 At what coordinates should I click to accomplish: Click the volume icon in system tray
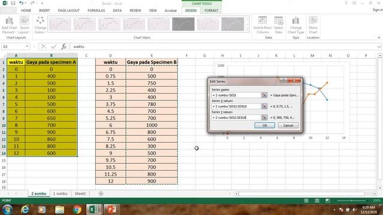pyautogui.click(x=354, y=210)
